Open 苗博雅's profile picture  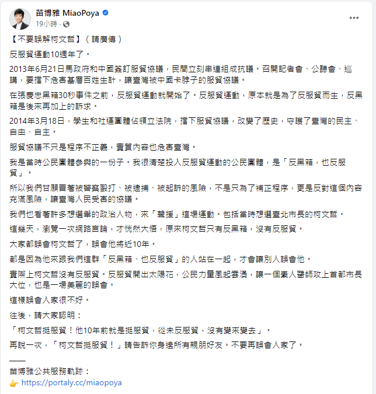point(20,19)
